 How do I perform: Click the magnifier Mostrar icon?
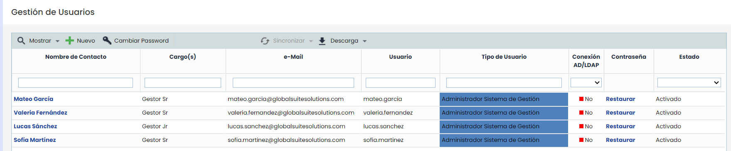tap(21, 41)
